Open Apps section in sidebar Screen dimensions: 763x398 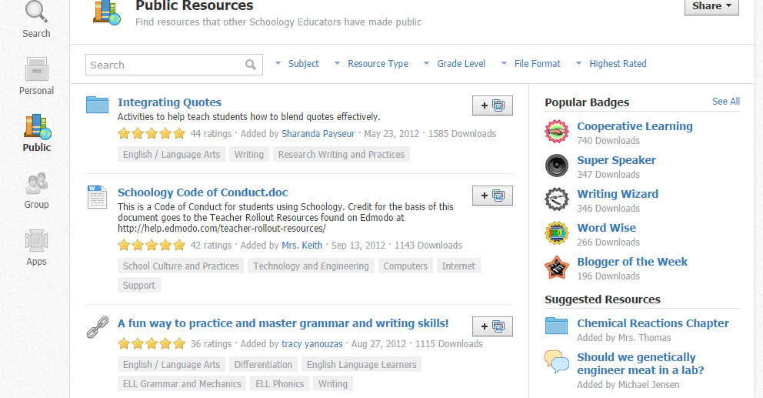36,241
